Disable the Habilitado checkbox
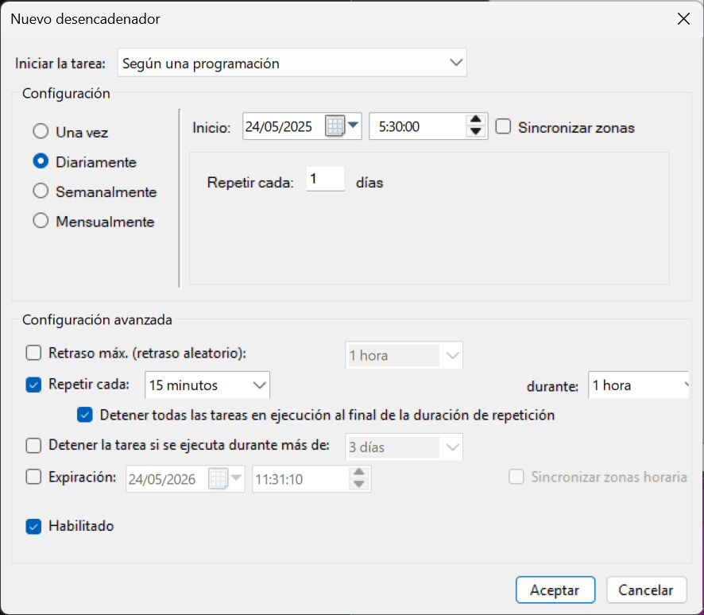The width and height of the screenshot is (704, 615). (x=33, y=526)
